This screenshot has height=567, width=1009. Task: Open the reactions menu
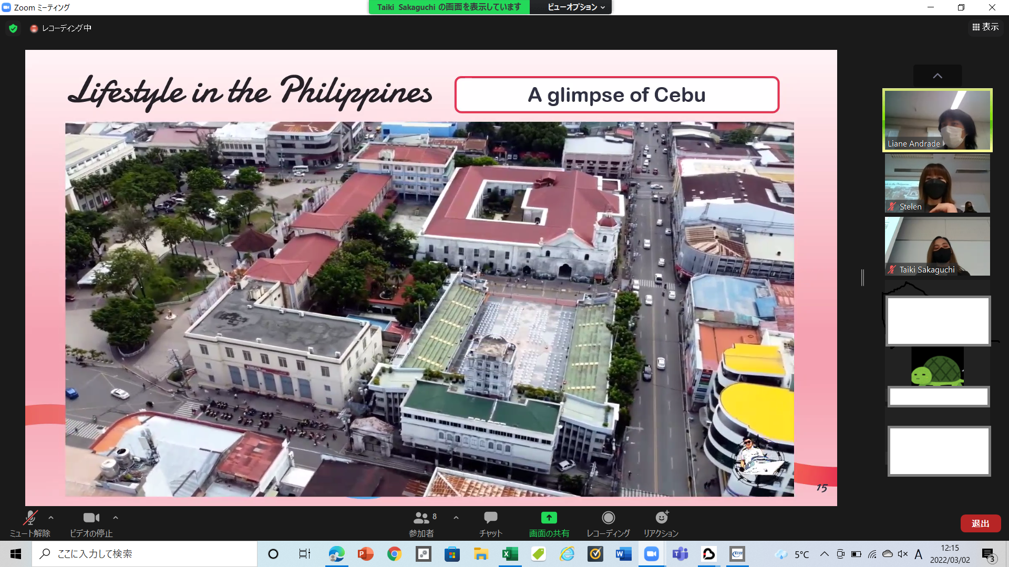(x=661, y=524)
